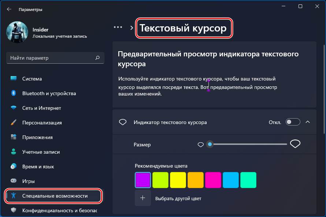Open Bluetooth и устройства settings
326x217 pixels.
point(49,93)
